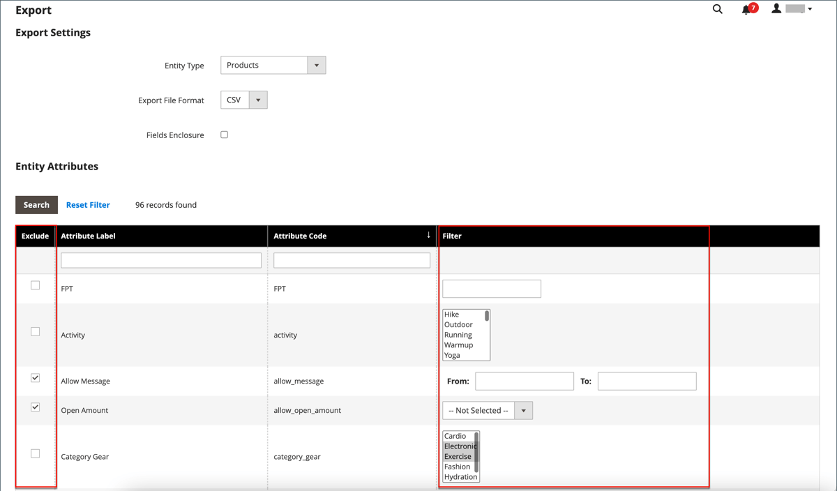Image resolution: width=837 pixels, height=491 pixels.
Task: Click the Search button
Action: pyautogui.click(x=36, y=204)
